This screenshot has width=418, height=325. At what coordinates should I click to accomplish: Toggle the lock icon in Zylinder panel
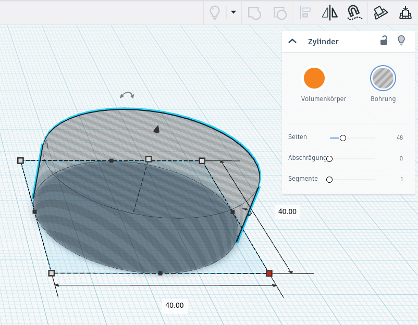coord(384,41)
